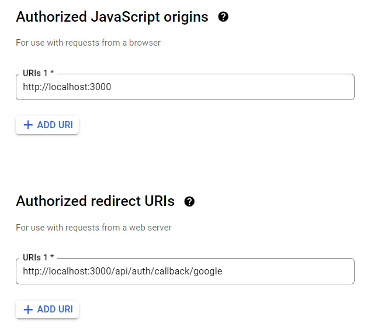The image size is (392, 330).
Task: Add another URI to redirect URIs
Action: [47, 310]
